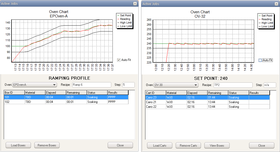Click the Box ID column header
The image size is (280, 152).
pyautogui.click(x=14, y=93)
